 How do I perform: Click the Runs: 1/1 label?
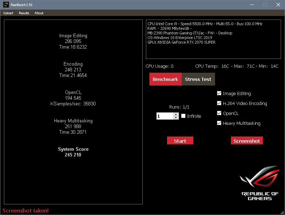(179, 107)
